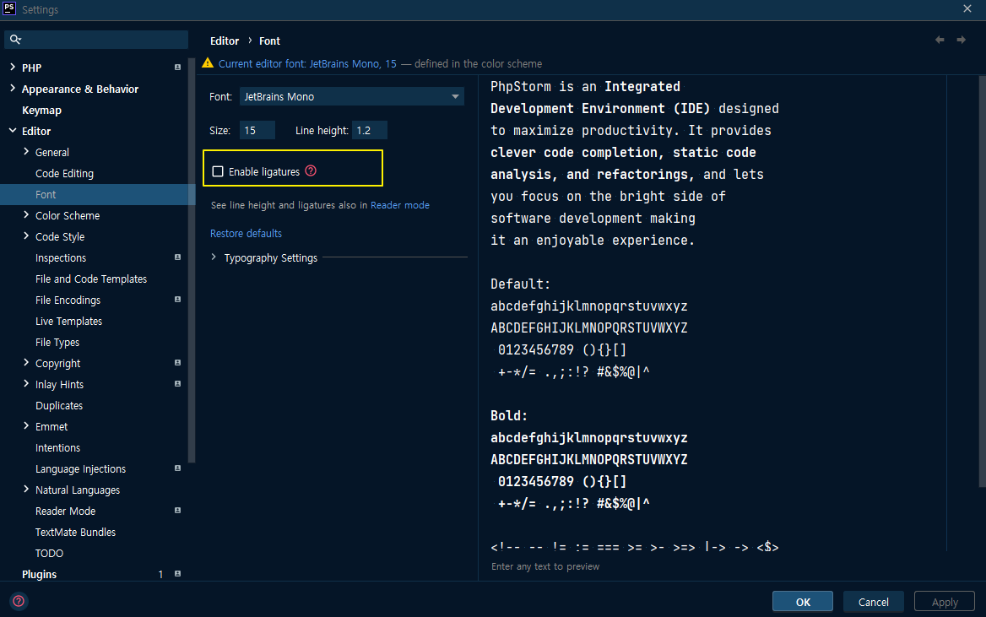Screen dimensions: 986x617
Task: Click the Line height field
Action: [369, 130]
